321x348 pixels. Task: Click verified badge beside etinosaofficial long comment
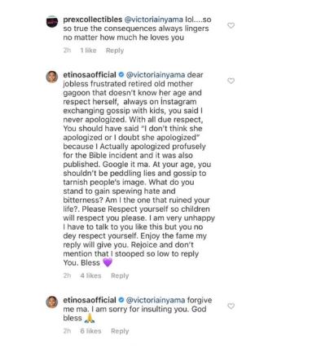(121, 74)
